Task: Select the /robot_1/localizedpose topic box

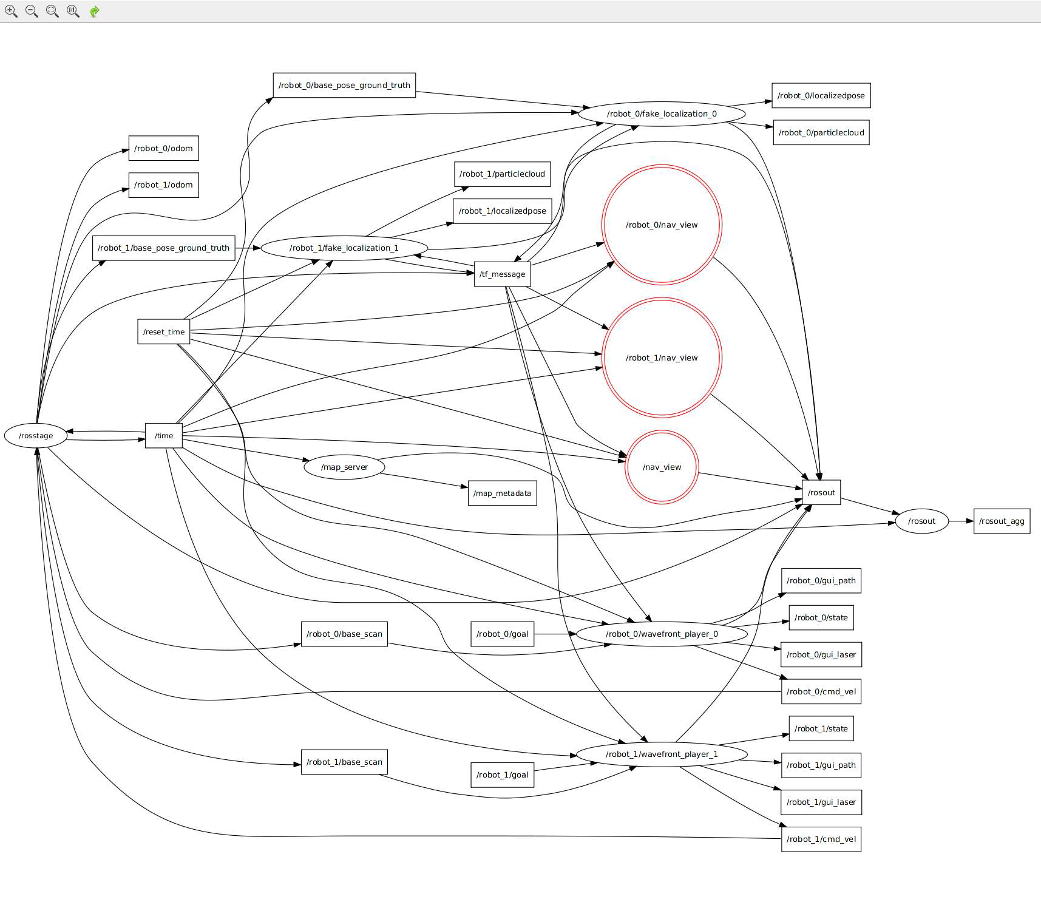Action: click(x=503, y=211)
